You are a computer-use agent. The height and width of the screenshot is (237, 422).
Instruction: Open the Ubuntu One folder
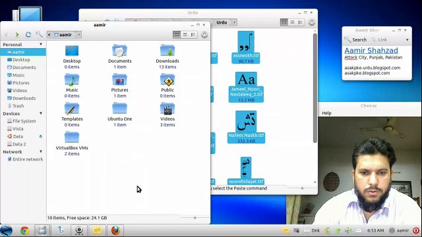[x=119, y=109]
